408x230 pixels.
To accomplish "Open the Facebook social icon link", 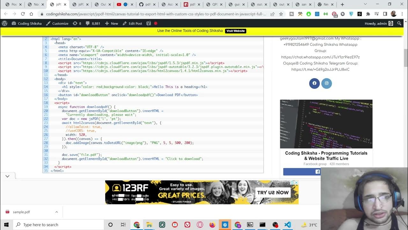I will (314, 83).
